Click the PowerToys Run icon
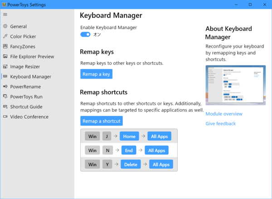 click(5, 96)
